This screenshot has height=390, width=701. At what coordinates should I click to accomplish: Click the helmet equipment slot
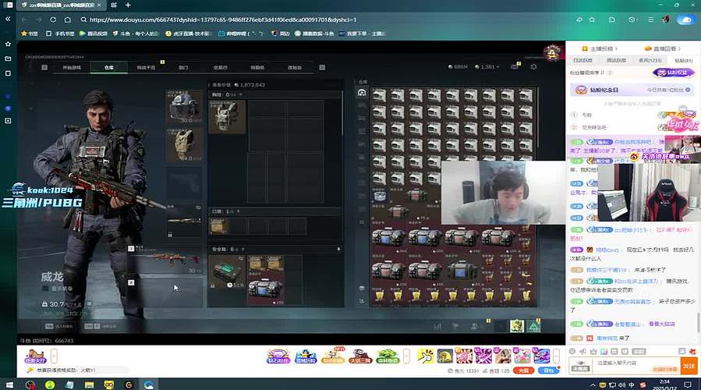184,106
